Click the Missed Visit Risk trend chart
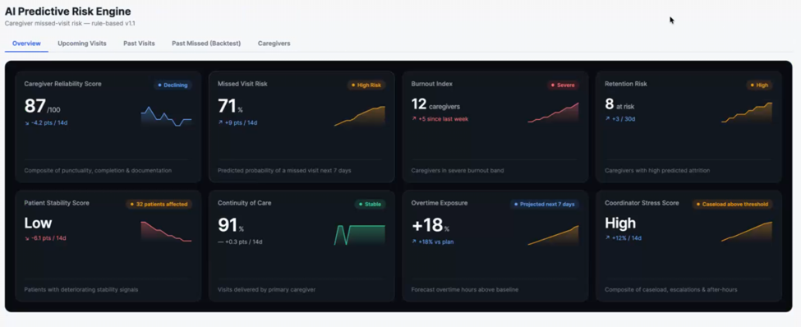 [360, 116]
